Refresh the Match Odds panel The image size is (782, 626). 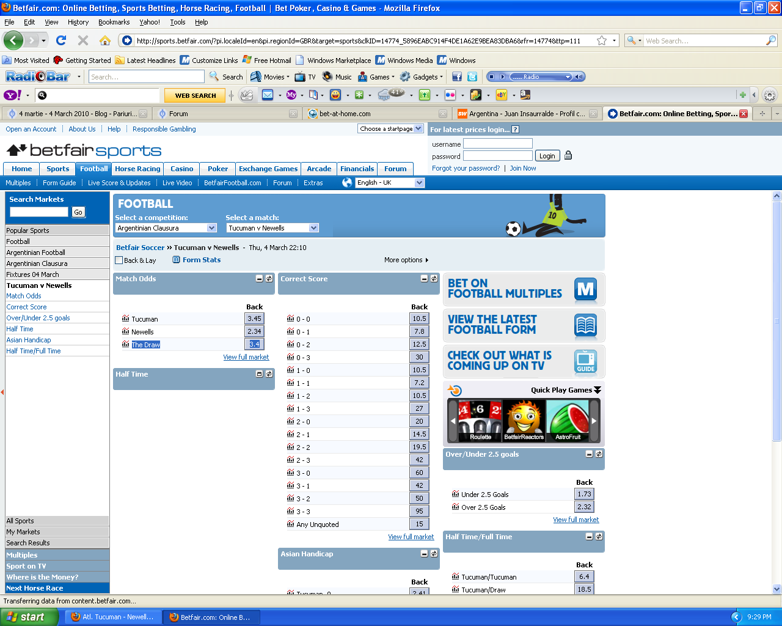tap(269, 279)
